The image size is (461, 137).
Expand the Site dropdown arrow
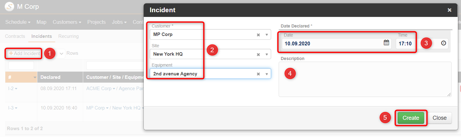(x=266, y=54)
